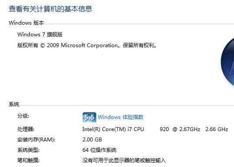Click the Windows 7 旗舰版 edition text
This screenshot has height=167, width=234.
click(40, 35)
